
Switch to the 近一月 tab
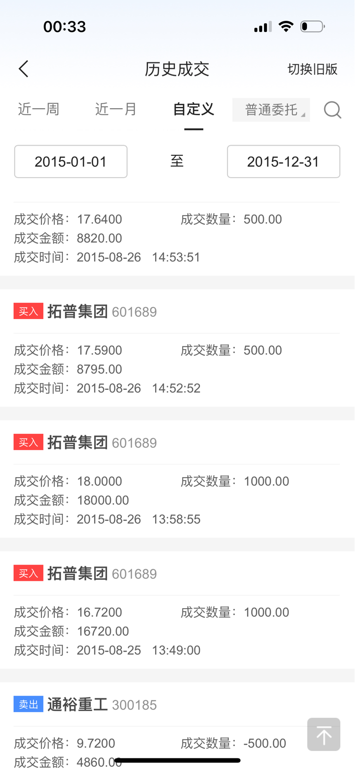tap(116, 109)
